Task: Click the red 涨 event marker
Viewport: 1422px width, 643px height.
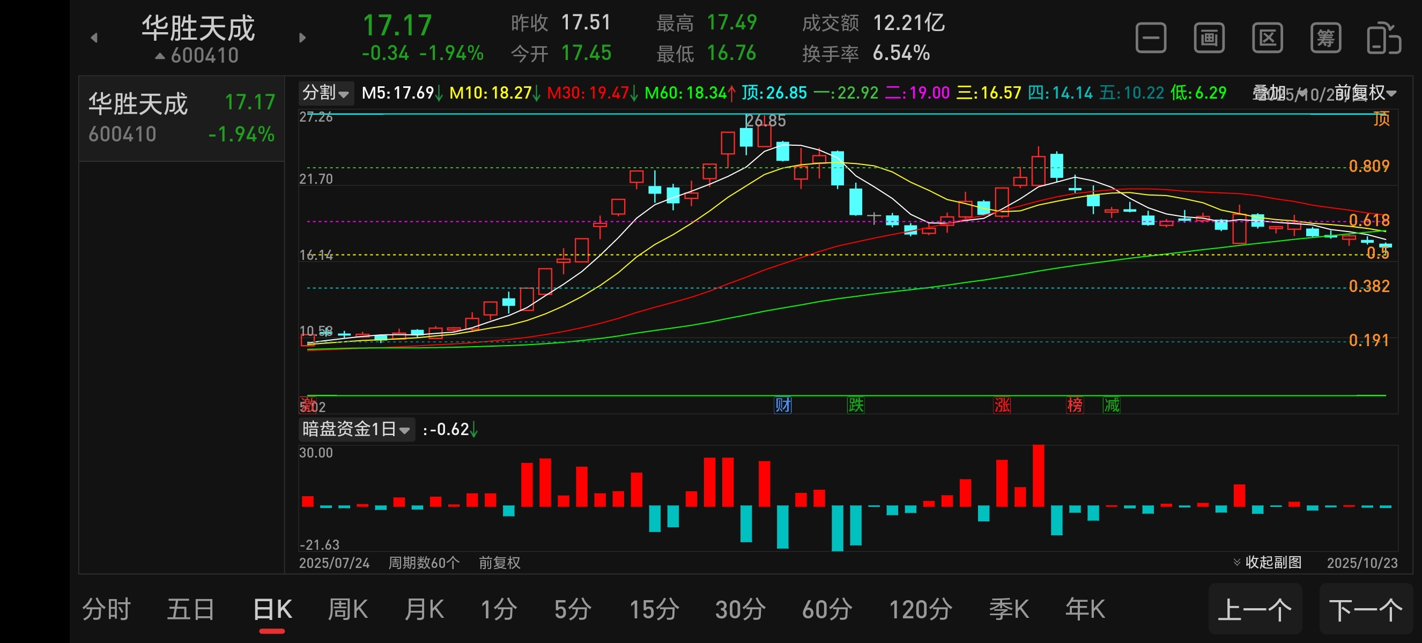Action: tap(1002, 405)
